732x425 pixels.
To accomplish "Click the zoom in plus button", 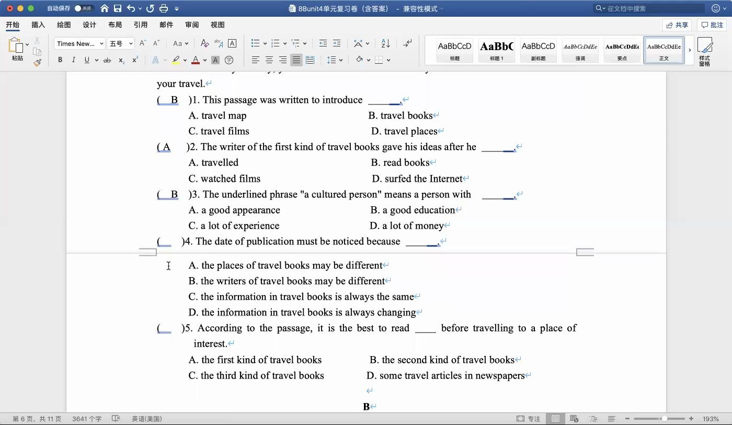I will (x=691, y=419).
